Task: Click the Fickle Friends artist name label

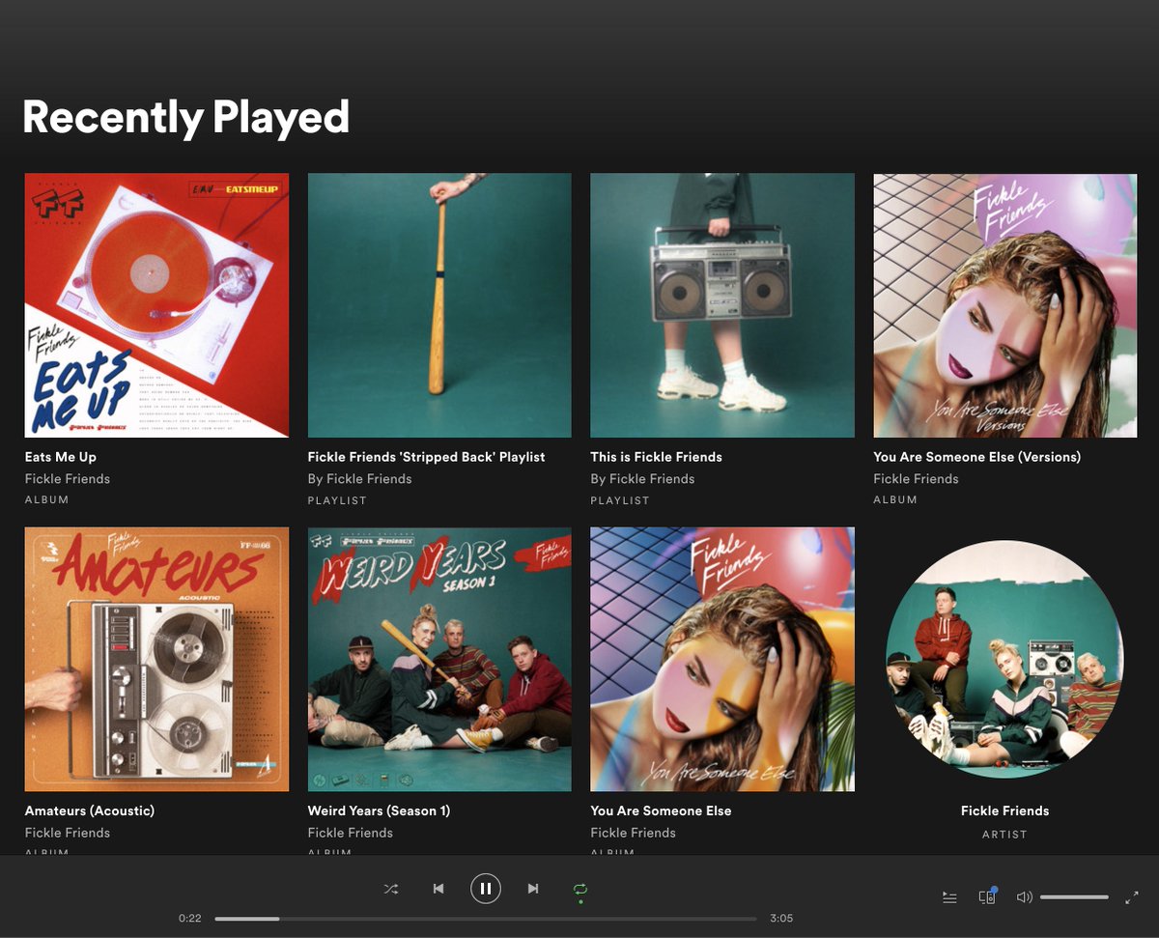Action: tap(1005, 810)
